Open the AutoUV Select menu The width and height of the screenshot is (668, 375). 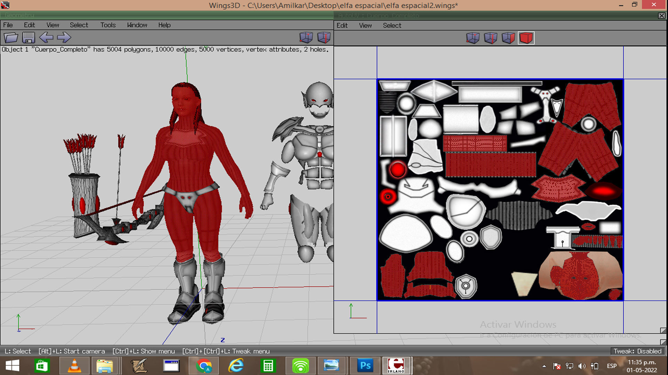392,25
